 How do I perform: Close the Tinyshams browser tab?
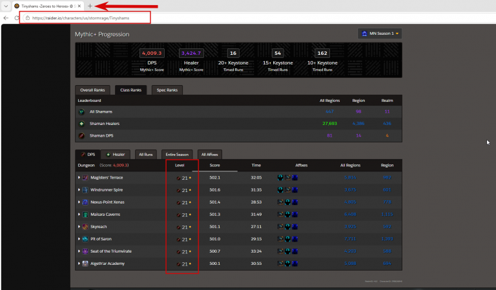tap(79, 6)
